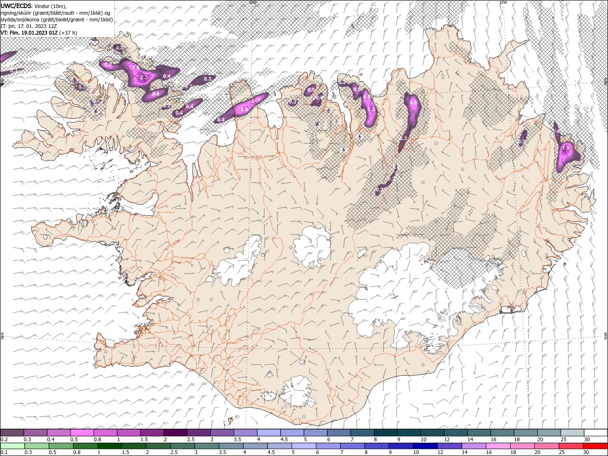Click top legend swatch between 4 and 4.5
Viewport: 608px width, 456px height.
click(268, 432)
